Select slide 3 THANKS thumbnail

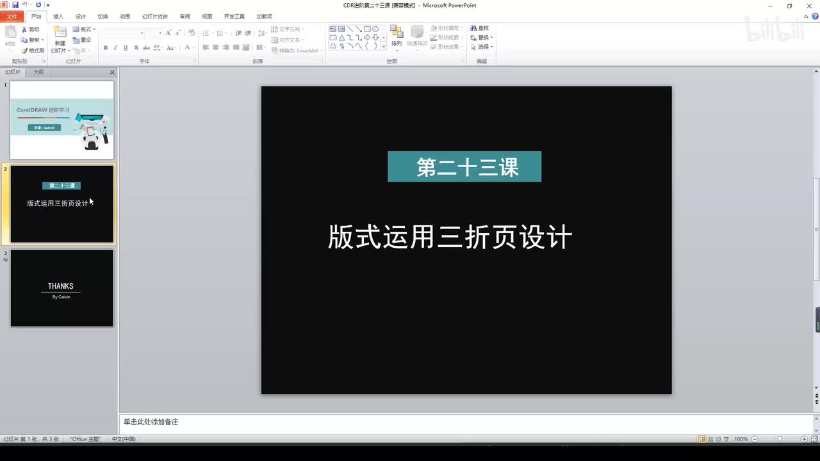tap(61, 288)
